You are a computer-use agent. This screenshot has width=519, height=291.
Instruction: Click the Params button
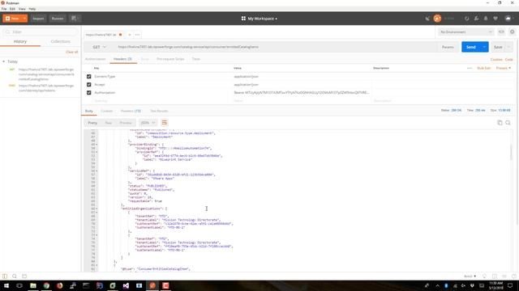click(x=448, y=47)
